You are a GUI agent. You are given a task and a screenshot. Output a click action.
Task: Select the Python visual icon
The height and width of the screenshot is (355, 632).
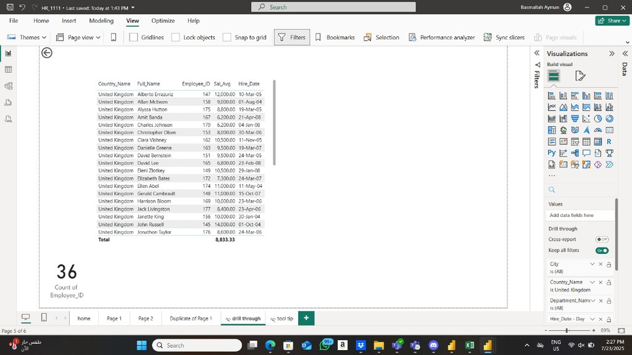552,153
